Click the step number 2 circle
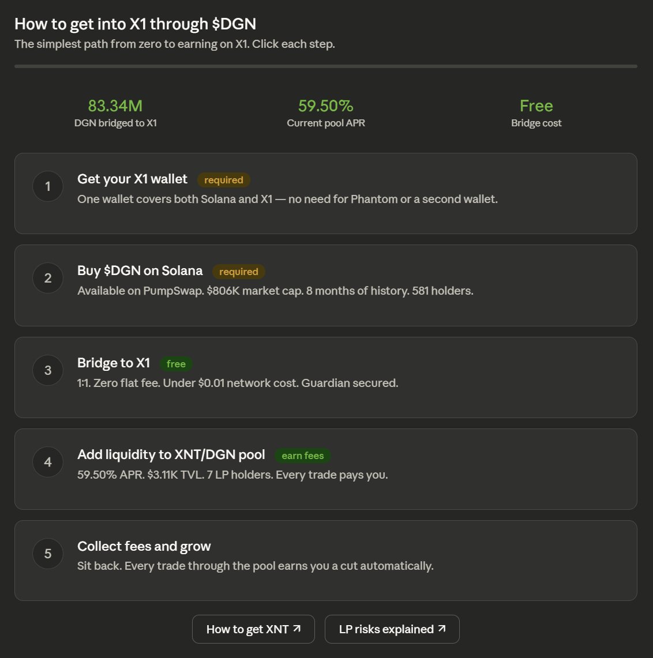The width and height of the screenshot is (653, 658). pyautogui.click(x=48, y=278)
